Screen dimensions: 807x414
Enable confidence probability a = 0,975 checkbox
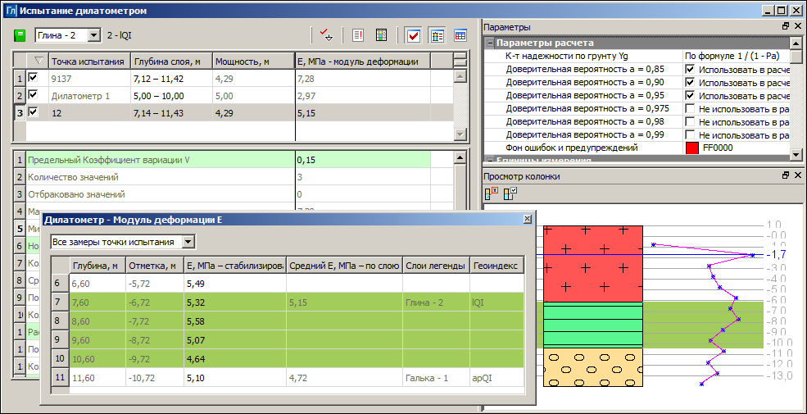(x=690, y=109)
